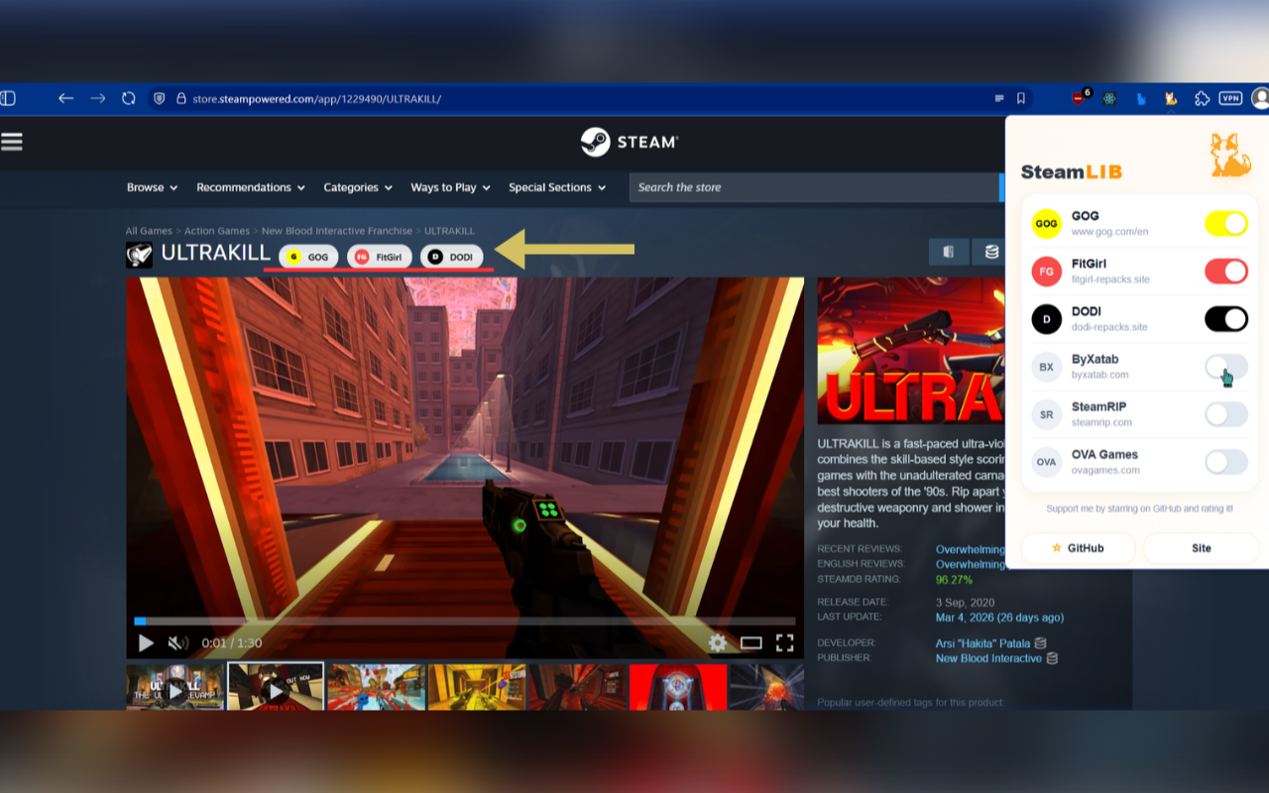1269x793 pixels.
Task: Bookmark this page with the bookmark icon
Action: (x=1021, y=98)
